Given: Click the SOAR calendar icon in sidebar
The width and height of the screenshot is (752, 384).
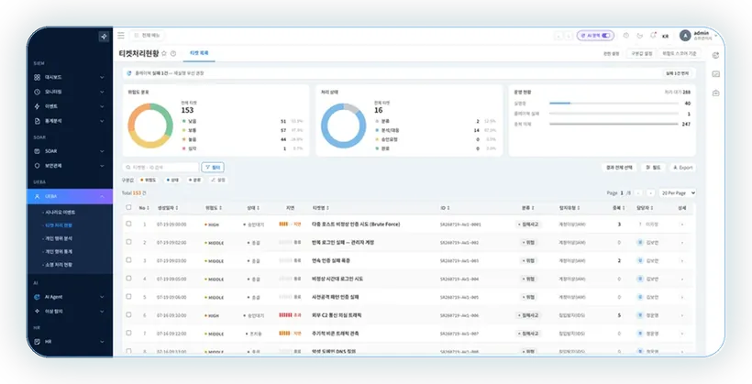Looking at the screenshot, I should pyautogui.click(x=38, y=151).
